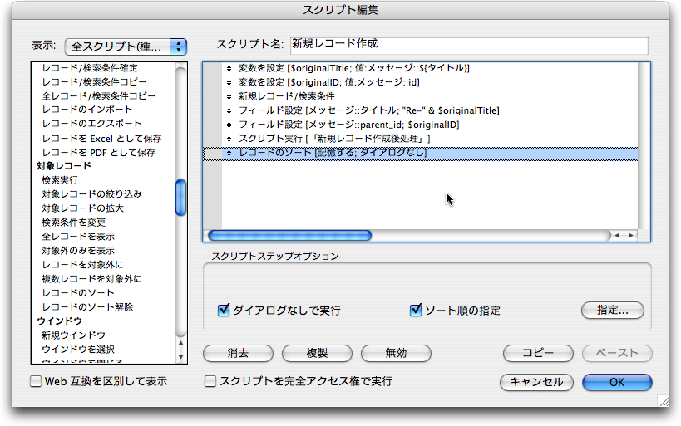Screen dimensions: 681x426
Task: Click the down arrow of the step list scrollbar
Action: [x=181, y=356]
